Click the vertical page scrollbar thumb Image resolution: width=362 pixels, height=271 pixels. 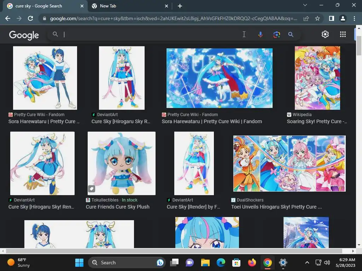coord(359,46)
